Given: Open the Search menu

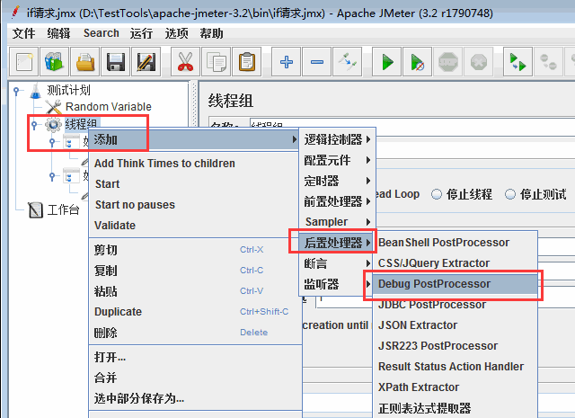Looking at the screenshot, I should coord(102,33).
